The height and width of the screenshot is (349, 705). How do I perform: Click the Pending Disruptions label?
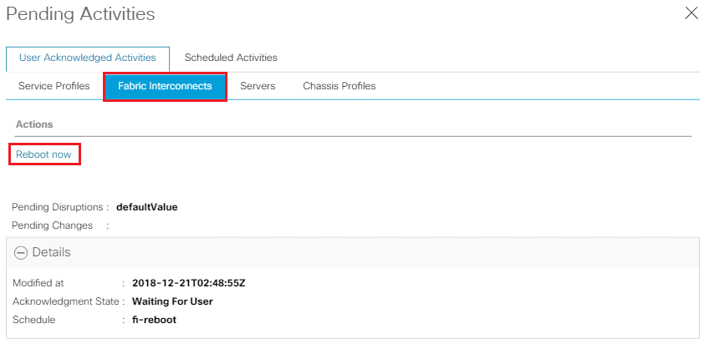tap(56, 207)
